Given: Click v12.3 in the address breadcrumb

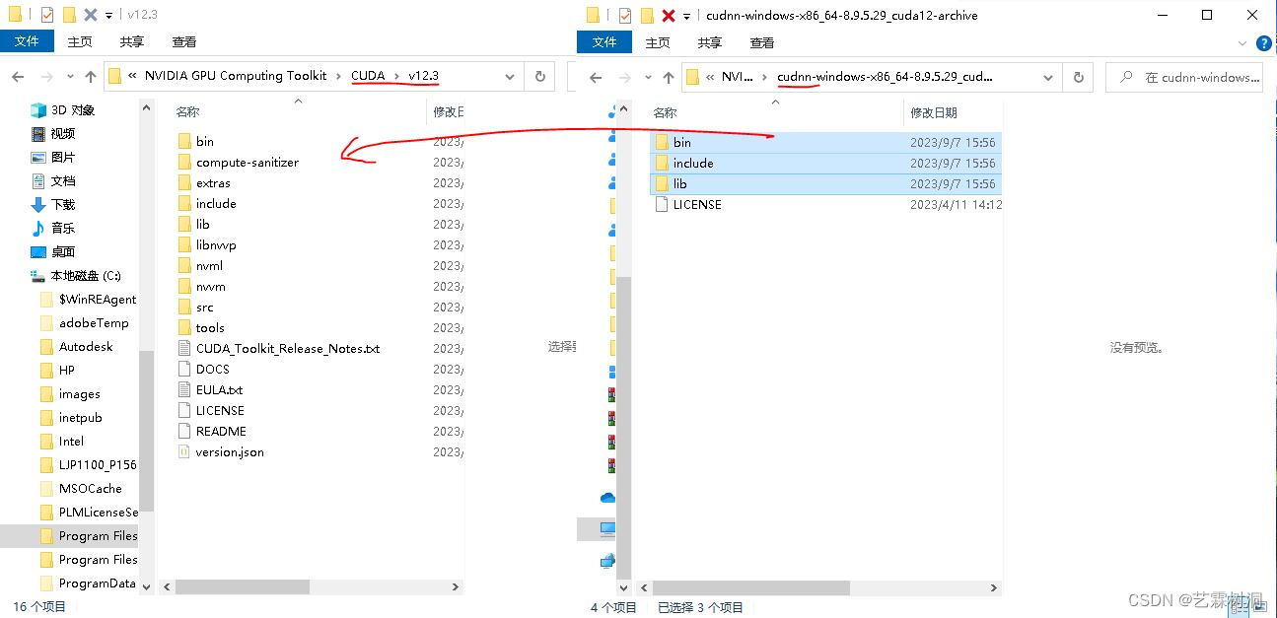Looking at the screenshot, I should click(423, 75).
